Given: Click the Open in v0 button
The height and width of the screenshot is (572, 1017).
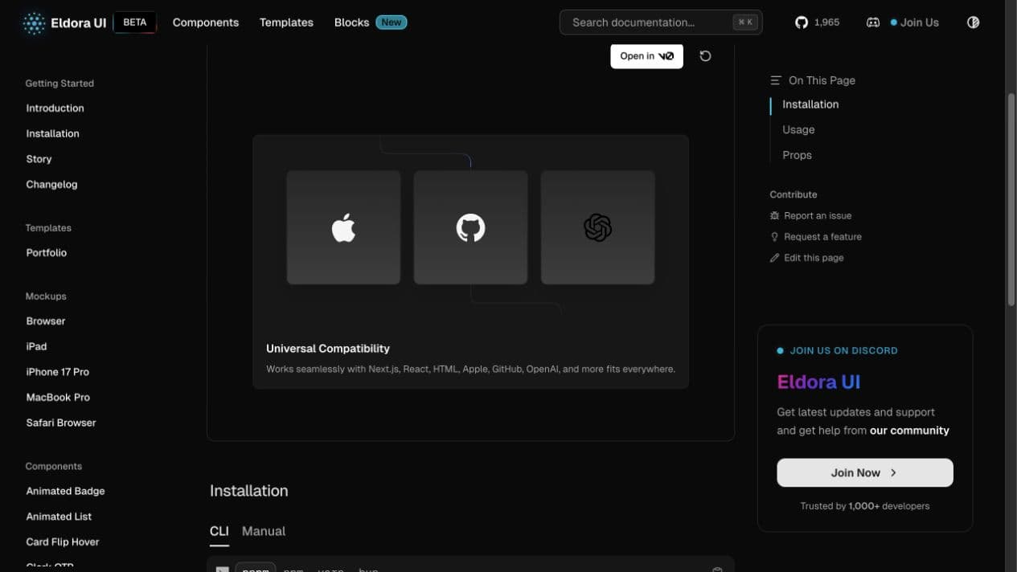Looking at the screenshot, I should click(646, 56).
